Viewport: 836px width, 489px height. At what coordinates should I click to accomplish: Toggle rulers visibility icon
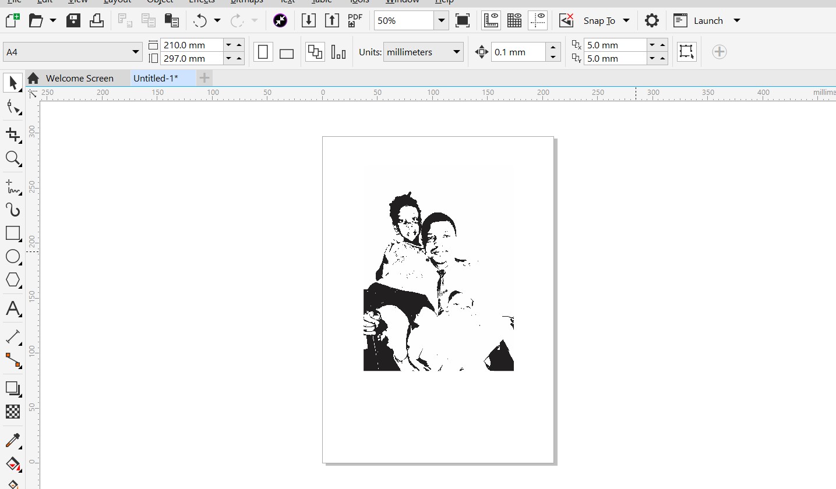[492, 21]
